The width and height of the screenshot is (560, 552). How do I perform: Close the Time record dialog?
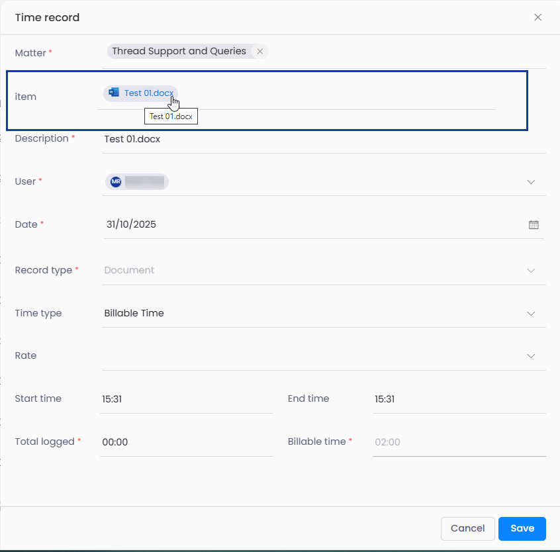tap(537, 18)
